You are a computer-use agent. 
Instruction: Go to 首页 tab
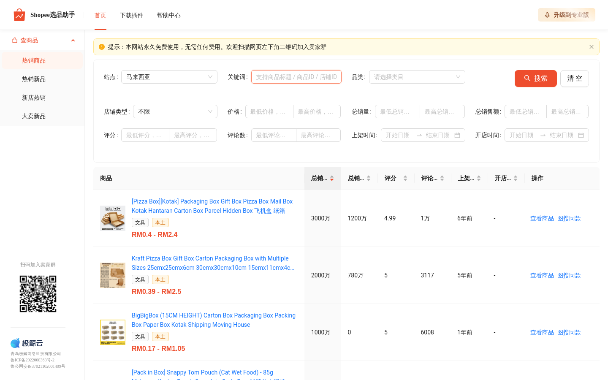(x=100, y=15)
